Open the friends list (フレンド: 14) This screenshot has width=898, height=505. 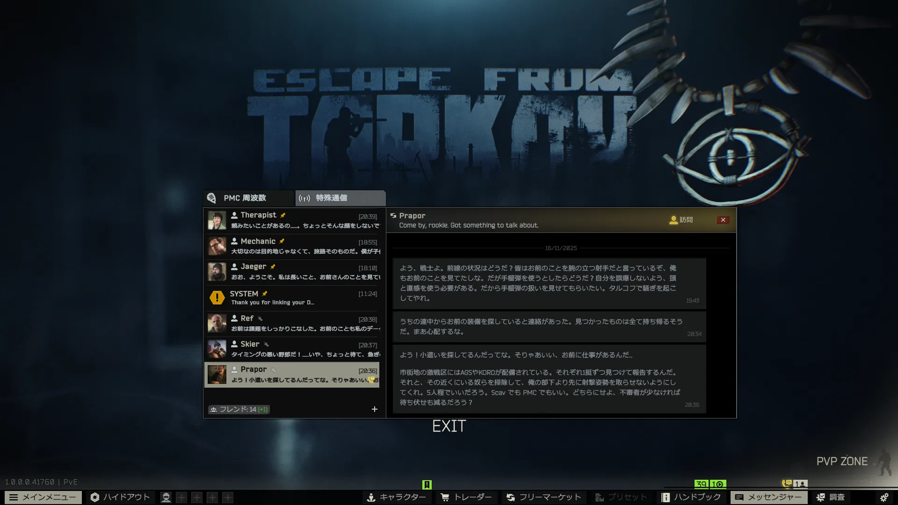click(x=239, y=409)
